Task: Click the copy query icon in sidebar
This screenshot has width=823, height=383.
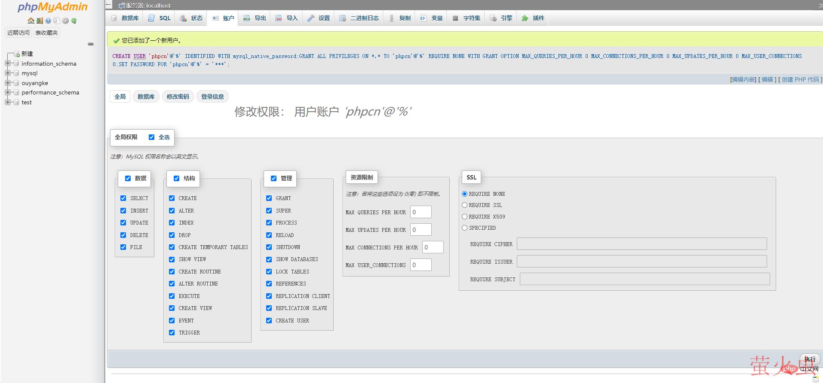Action: tap(56, 21)
